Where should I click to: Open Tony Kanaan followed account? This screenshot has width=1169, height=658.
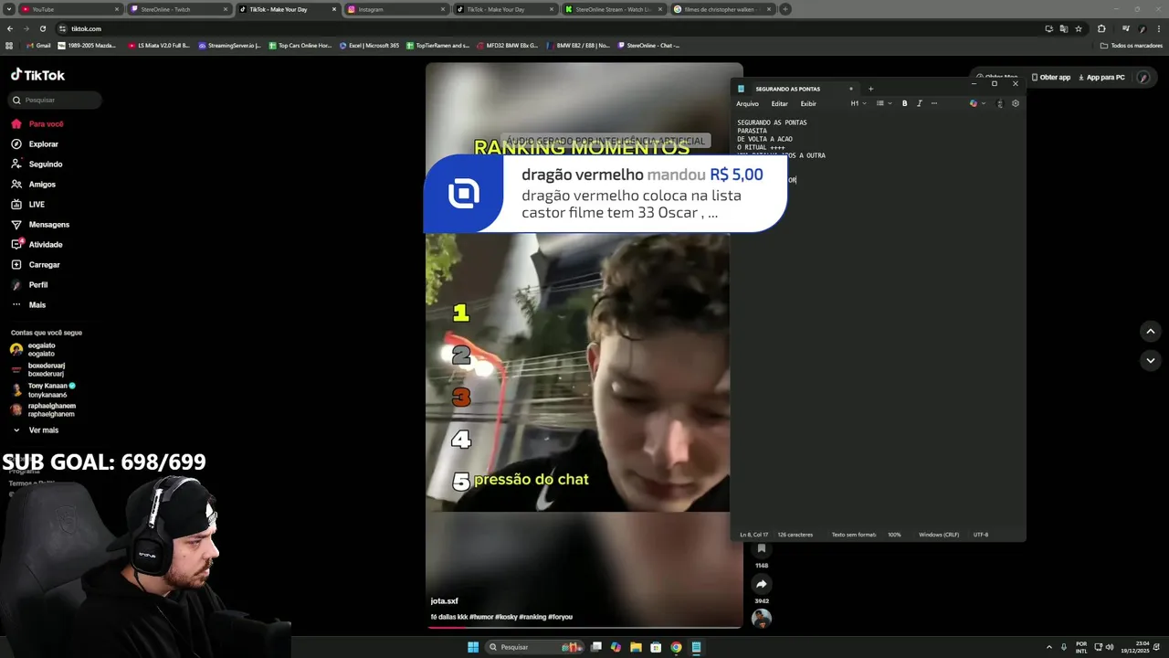click(x=42, y=389)
